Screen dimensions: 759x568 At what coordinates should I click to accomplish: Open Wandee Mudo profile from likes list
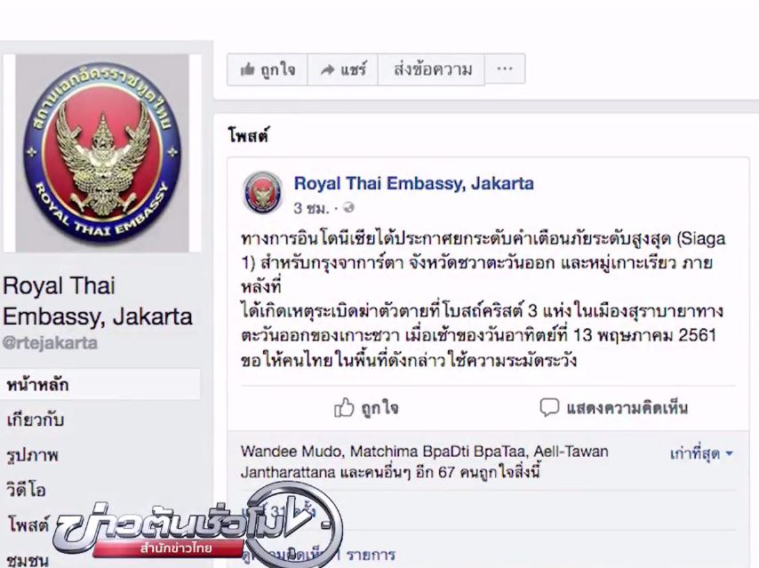click(x=291, y=452)
